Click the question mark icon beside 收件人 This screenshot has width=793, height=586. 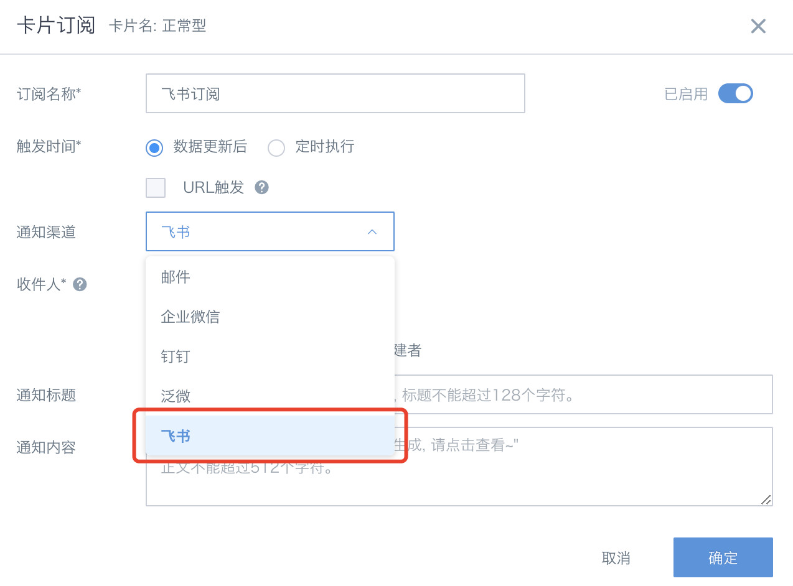80,285
